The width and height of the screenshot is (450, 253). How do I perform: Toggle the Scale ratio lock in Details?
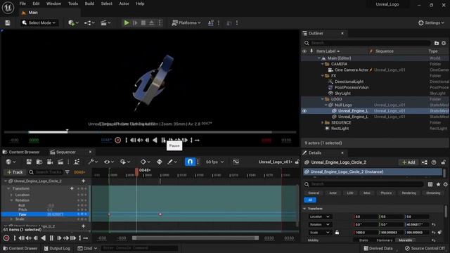pyautogui.click(x=337, y=233)
